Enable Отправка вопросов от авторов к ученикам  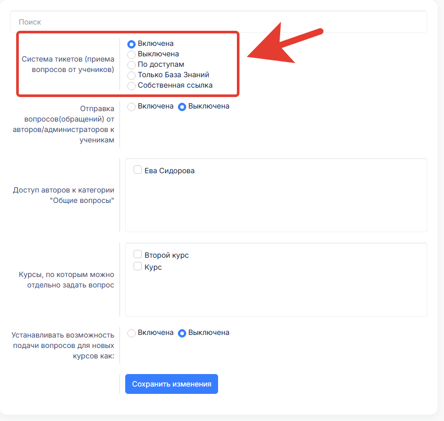131,107
